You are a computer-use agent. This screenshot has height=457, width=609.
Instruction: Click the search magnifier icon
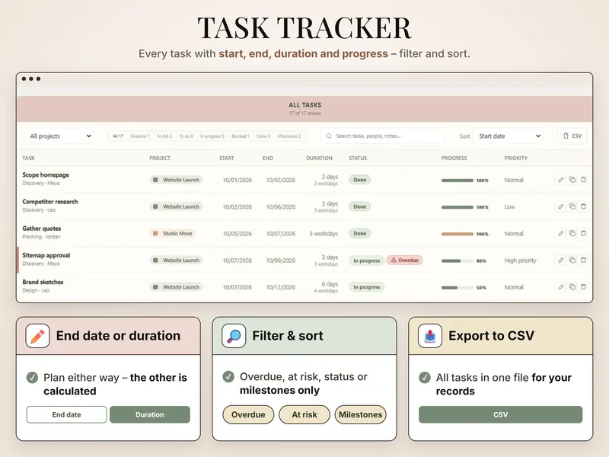coord(329,136)
